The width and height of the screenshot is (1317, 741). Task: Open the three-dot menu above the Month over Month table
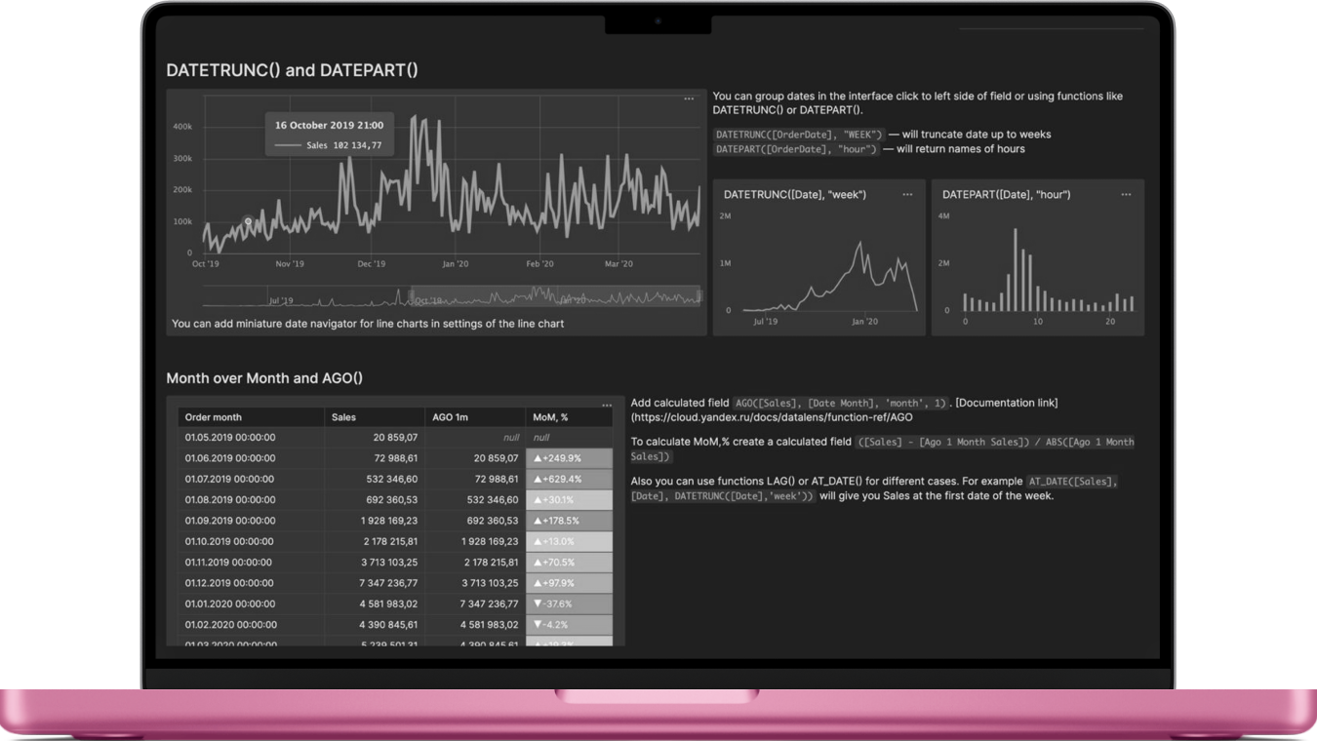(x=607, y=405)
